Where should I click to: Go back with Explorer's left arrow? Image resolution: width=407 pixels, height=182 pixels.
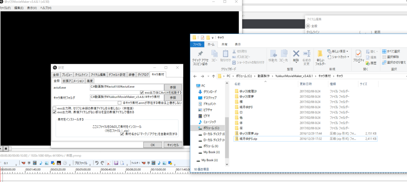pyautogui.click(x=196, y=76)
